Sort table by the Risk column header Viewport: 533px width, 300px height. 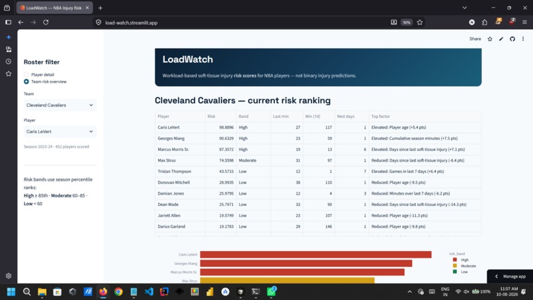click(x=221, y=117)
